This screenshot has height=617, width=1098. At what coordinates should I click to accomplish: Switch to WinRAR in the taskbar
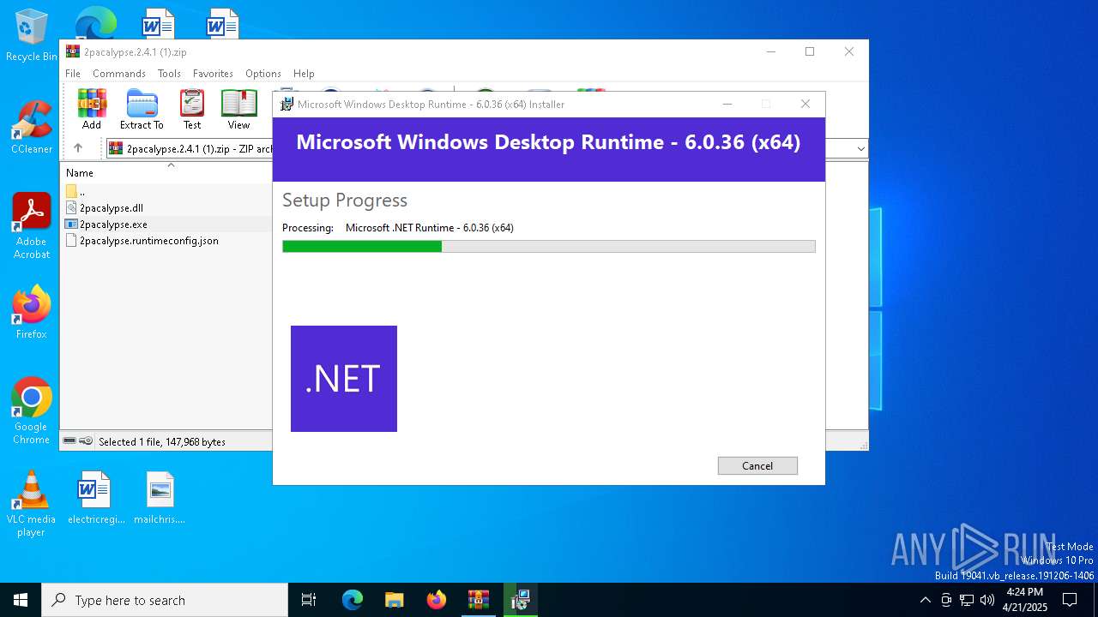click(x=478, y=600)
